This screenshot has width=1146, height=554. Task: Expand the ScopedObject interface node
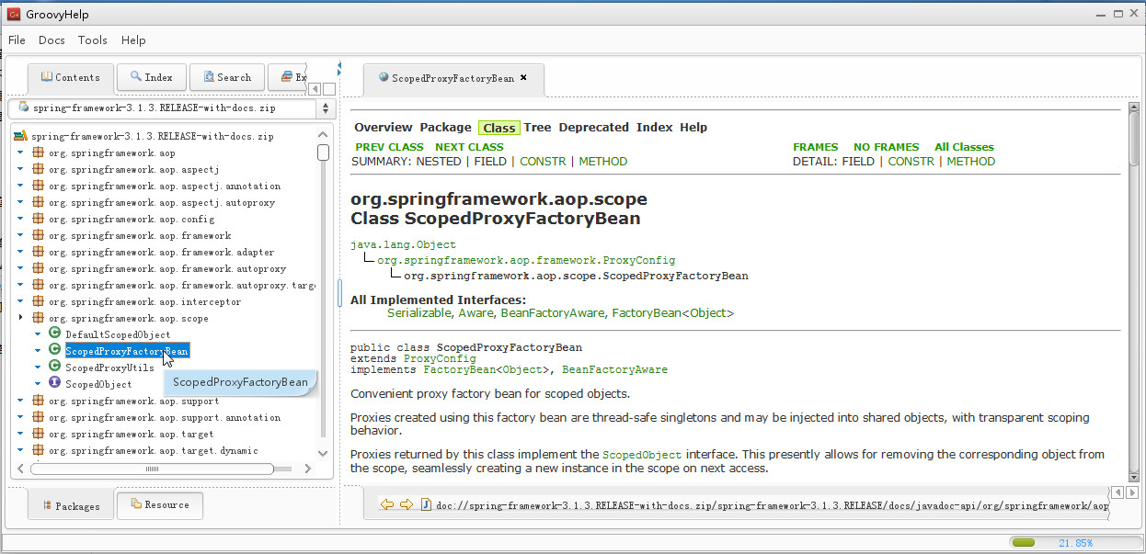[x=38, y=385]
